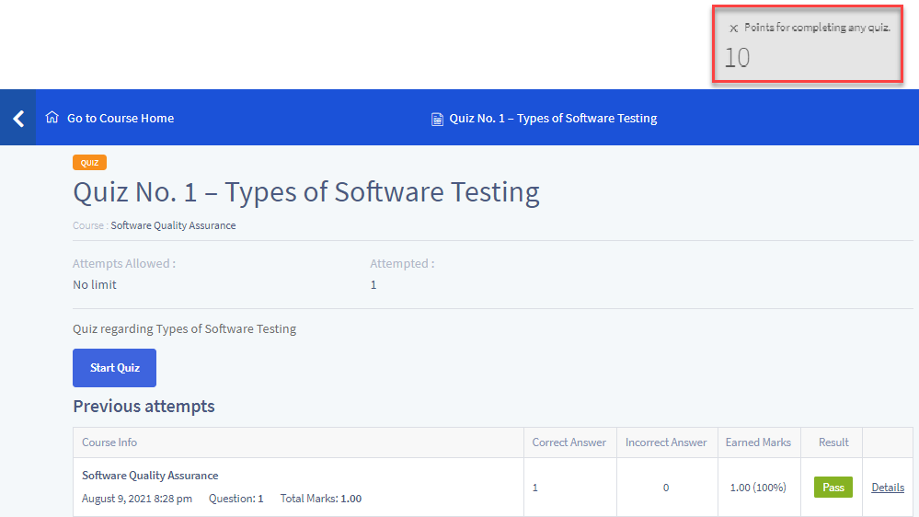The width and height of the screenshot is (919, 517).
Task: Click the Attempted count value
Action: pyautogui.click(x=373, y=285)
